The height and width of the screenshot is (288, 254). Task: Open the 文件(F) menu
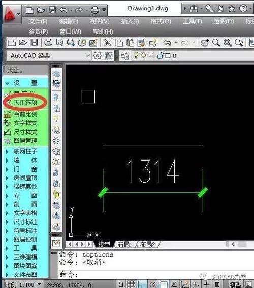pyautogui.click(x=38, y=22)
